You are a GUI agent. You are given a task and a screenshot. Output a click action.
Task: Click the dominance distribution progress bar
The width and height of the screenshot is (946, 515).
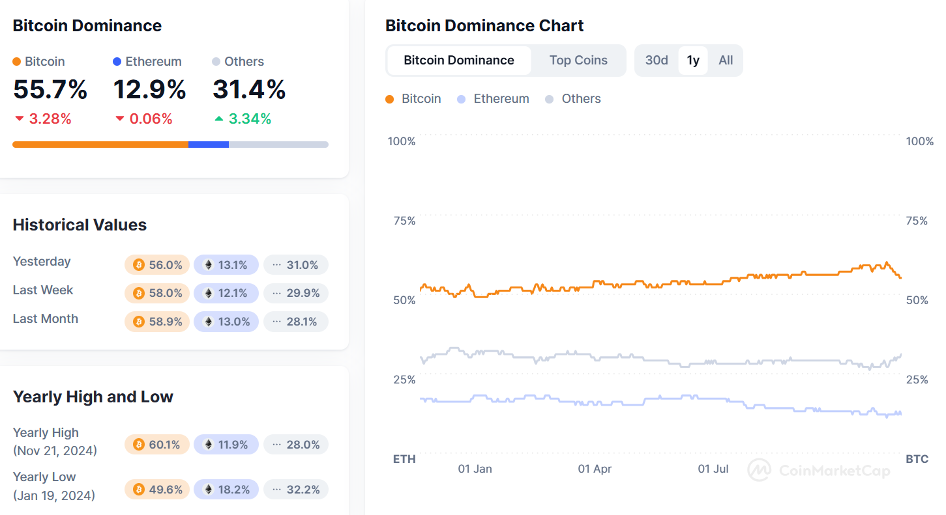[x=170, y=145]
